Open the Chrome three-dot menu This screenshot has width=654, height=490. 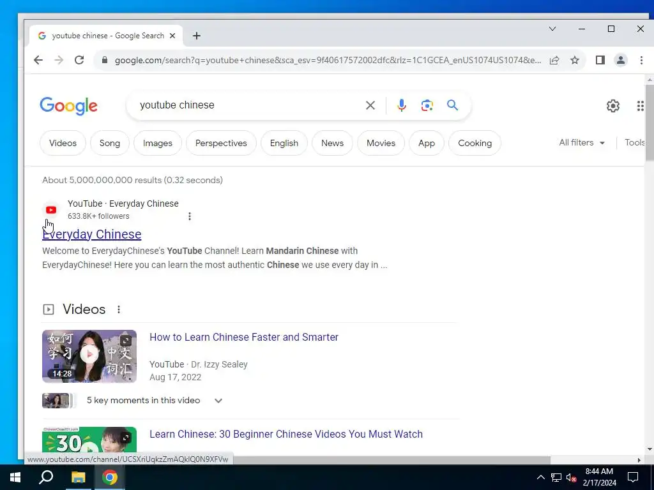(641, 60)
